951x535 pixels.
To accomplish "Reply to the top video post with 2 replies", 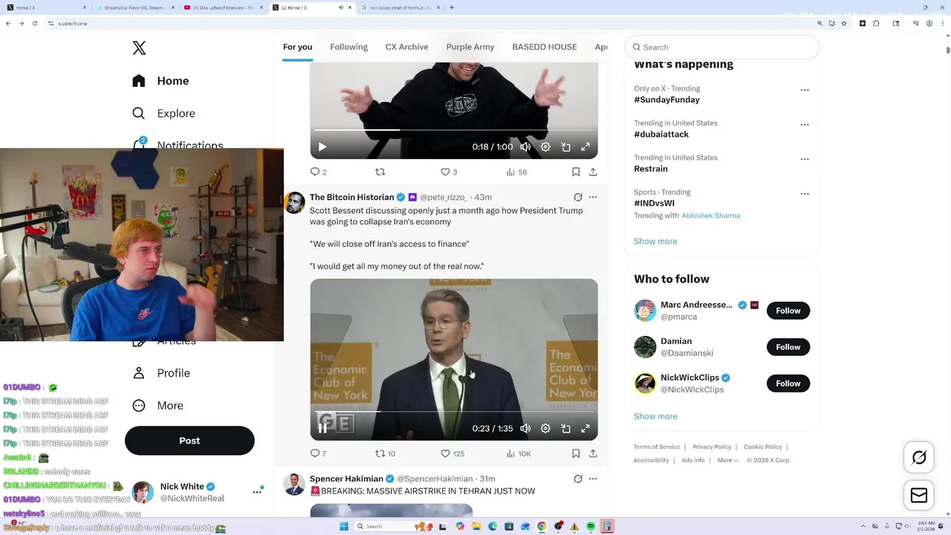I will (318, 172).
